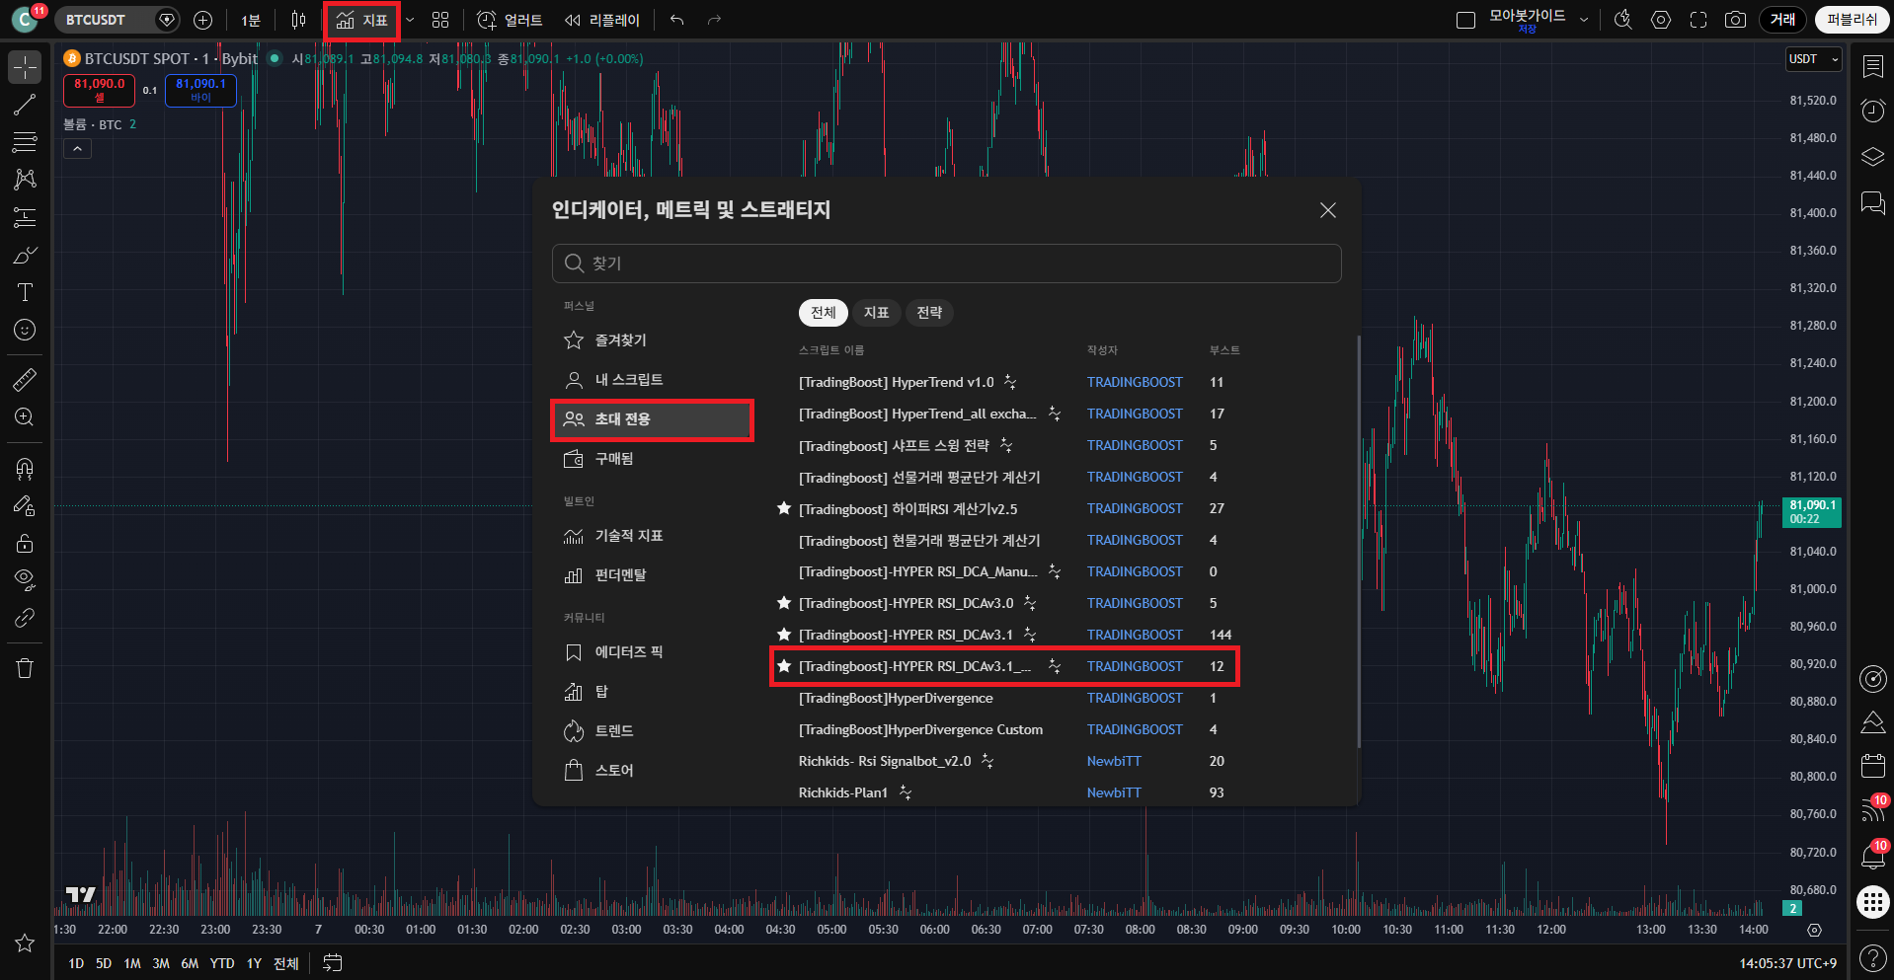The height and width of the screenshot is (980, 1894).
Task: Open the 내 스크립트 category
Action: [x=652, y=380]
